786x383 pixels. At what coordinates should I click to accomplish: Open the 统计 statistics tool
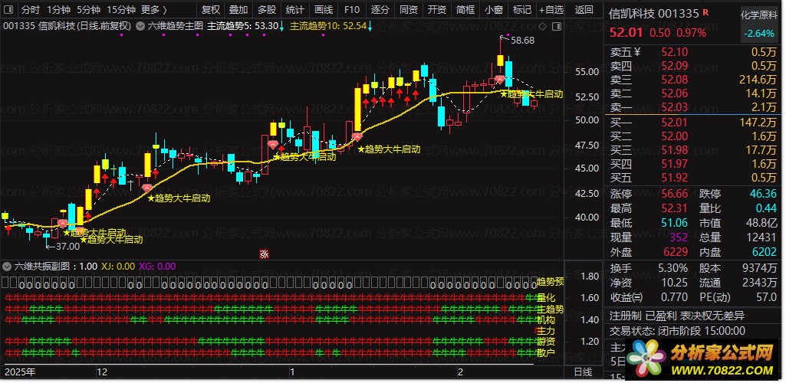pyautogui.click(x=294, y=9)
